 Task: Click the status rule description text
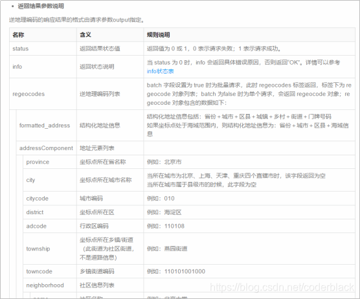pyautogui.click(x=214, y=49)
